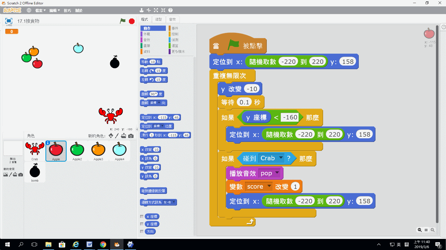
Task: Paint a new backdrop
Action: (x=10, y=174)
